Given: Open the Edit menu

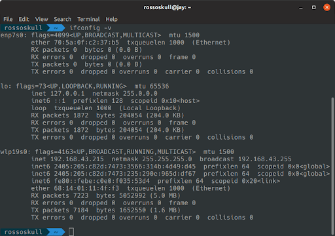Looking at the screenshot, I should click(x=24, y=19).
